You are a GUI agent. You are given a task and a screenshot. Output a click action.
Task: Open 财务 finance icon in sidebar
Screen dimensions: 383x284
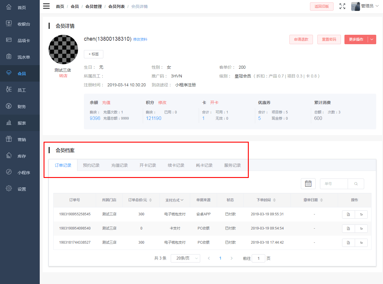click(x=9, y=106)
